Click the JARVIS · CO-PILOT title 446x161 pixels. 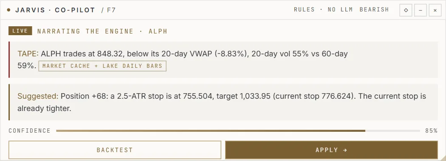click(55, 10)
